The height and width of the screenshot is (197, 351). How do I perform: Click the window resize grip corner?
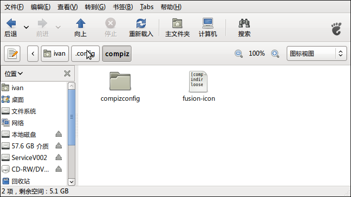coord(347,193)
